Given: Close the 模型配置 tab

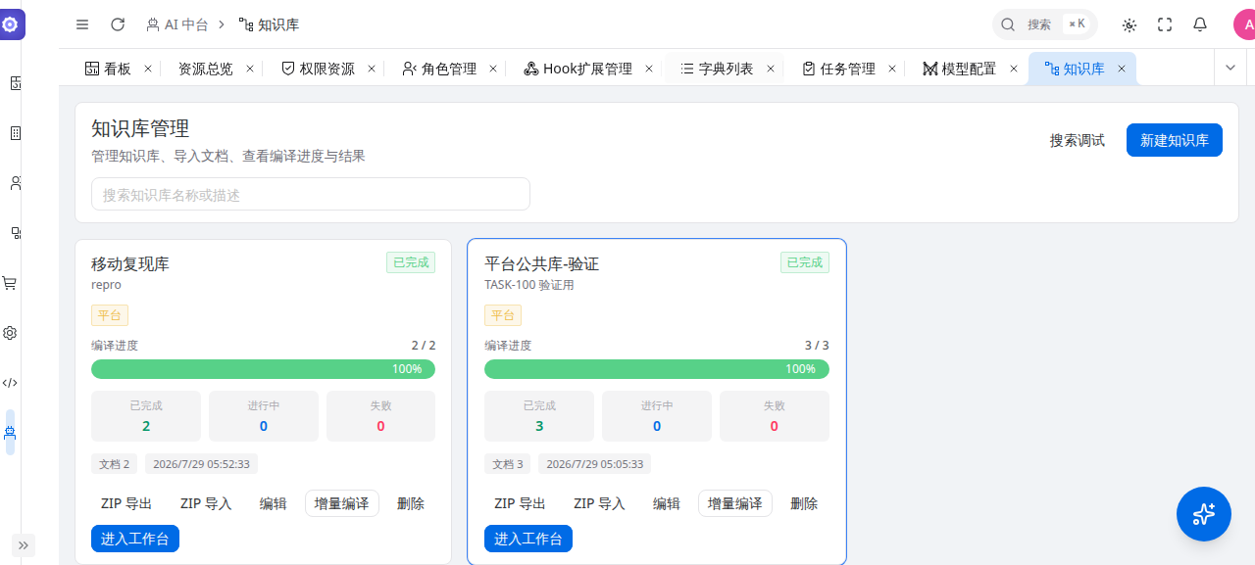Looking at the screenshot, I should 1013,69.
